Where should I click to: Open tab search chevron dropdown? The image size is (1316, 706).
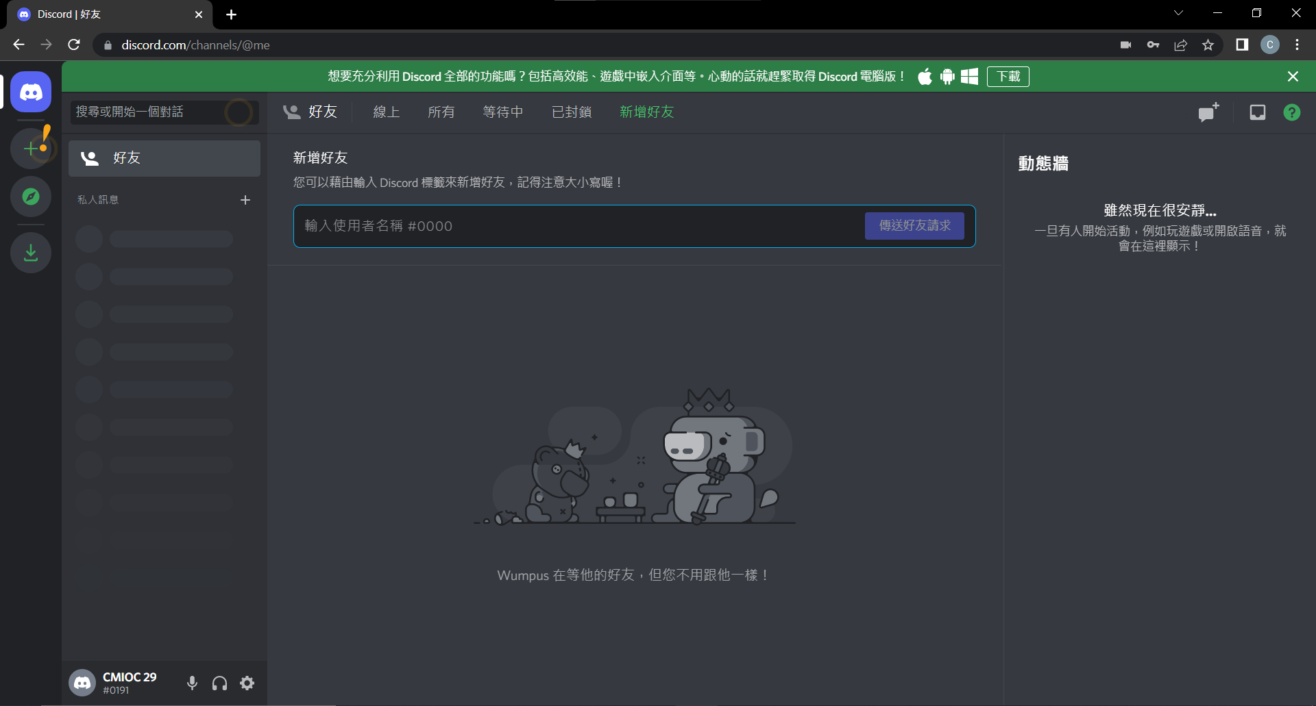click(1178, 13)
